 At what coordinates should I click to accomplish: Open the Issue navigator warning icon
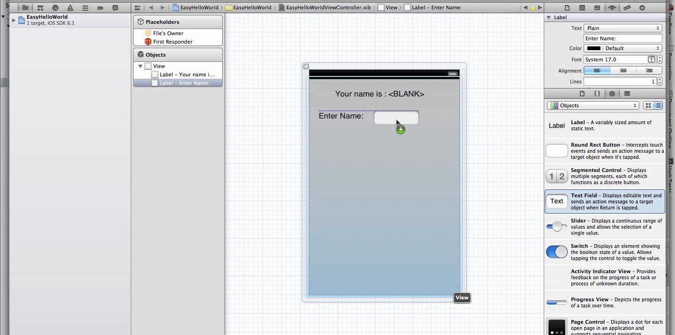click(x=70, y=8)
